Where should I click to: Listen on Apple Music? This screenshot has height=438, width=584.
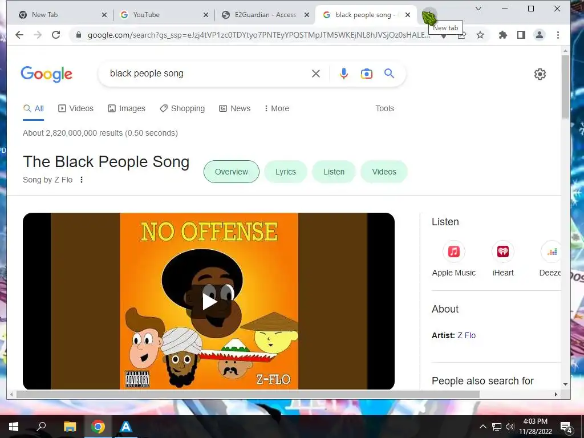pyautogui.click(x=453, y=259)
